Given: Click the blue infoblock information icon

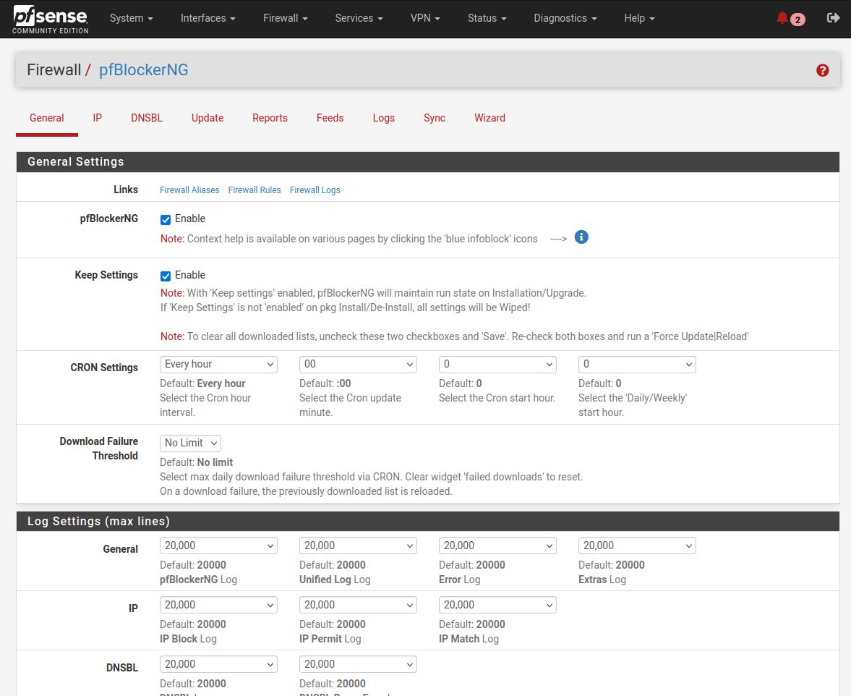Looking at the screenshot, I should 581,237.
